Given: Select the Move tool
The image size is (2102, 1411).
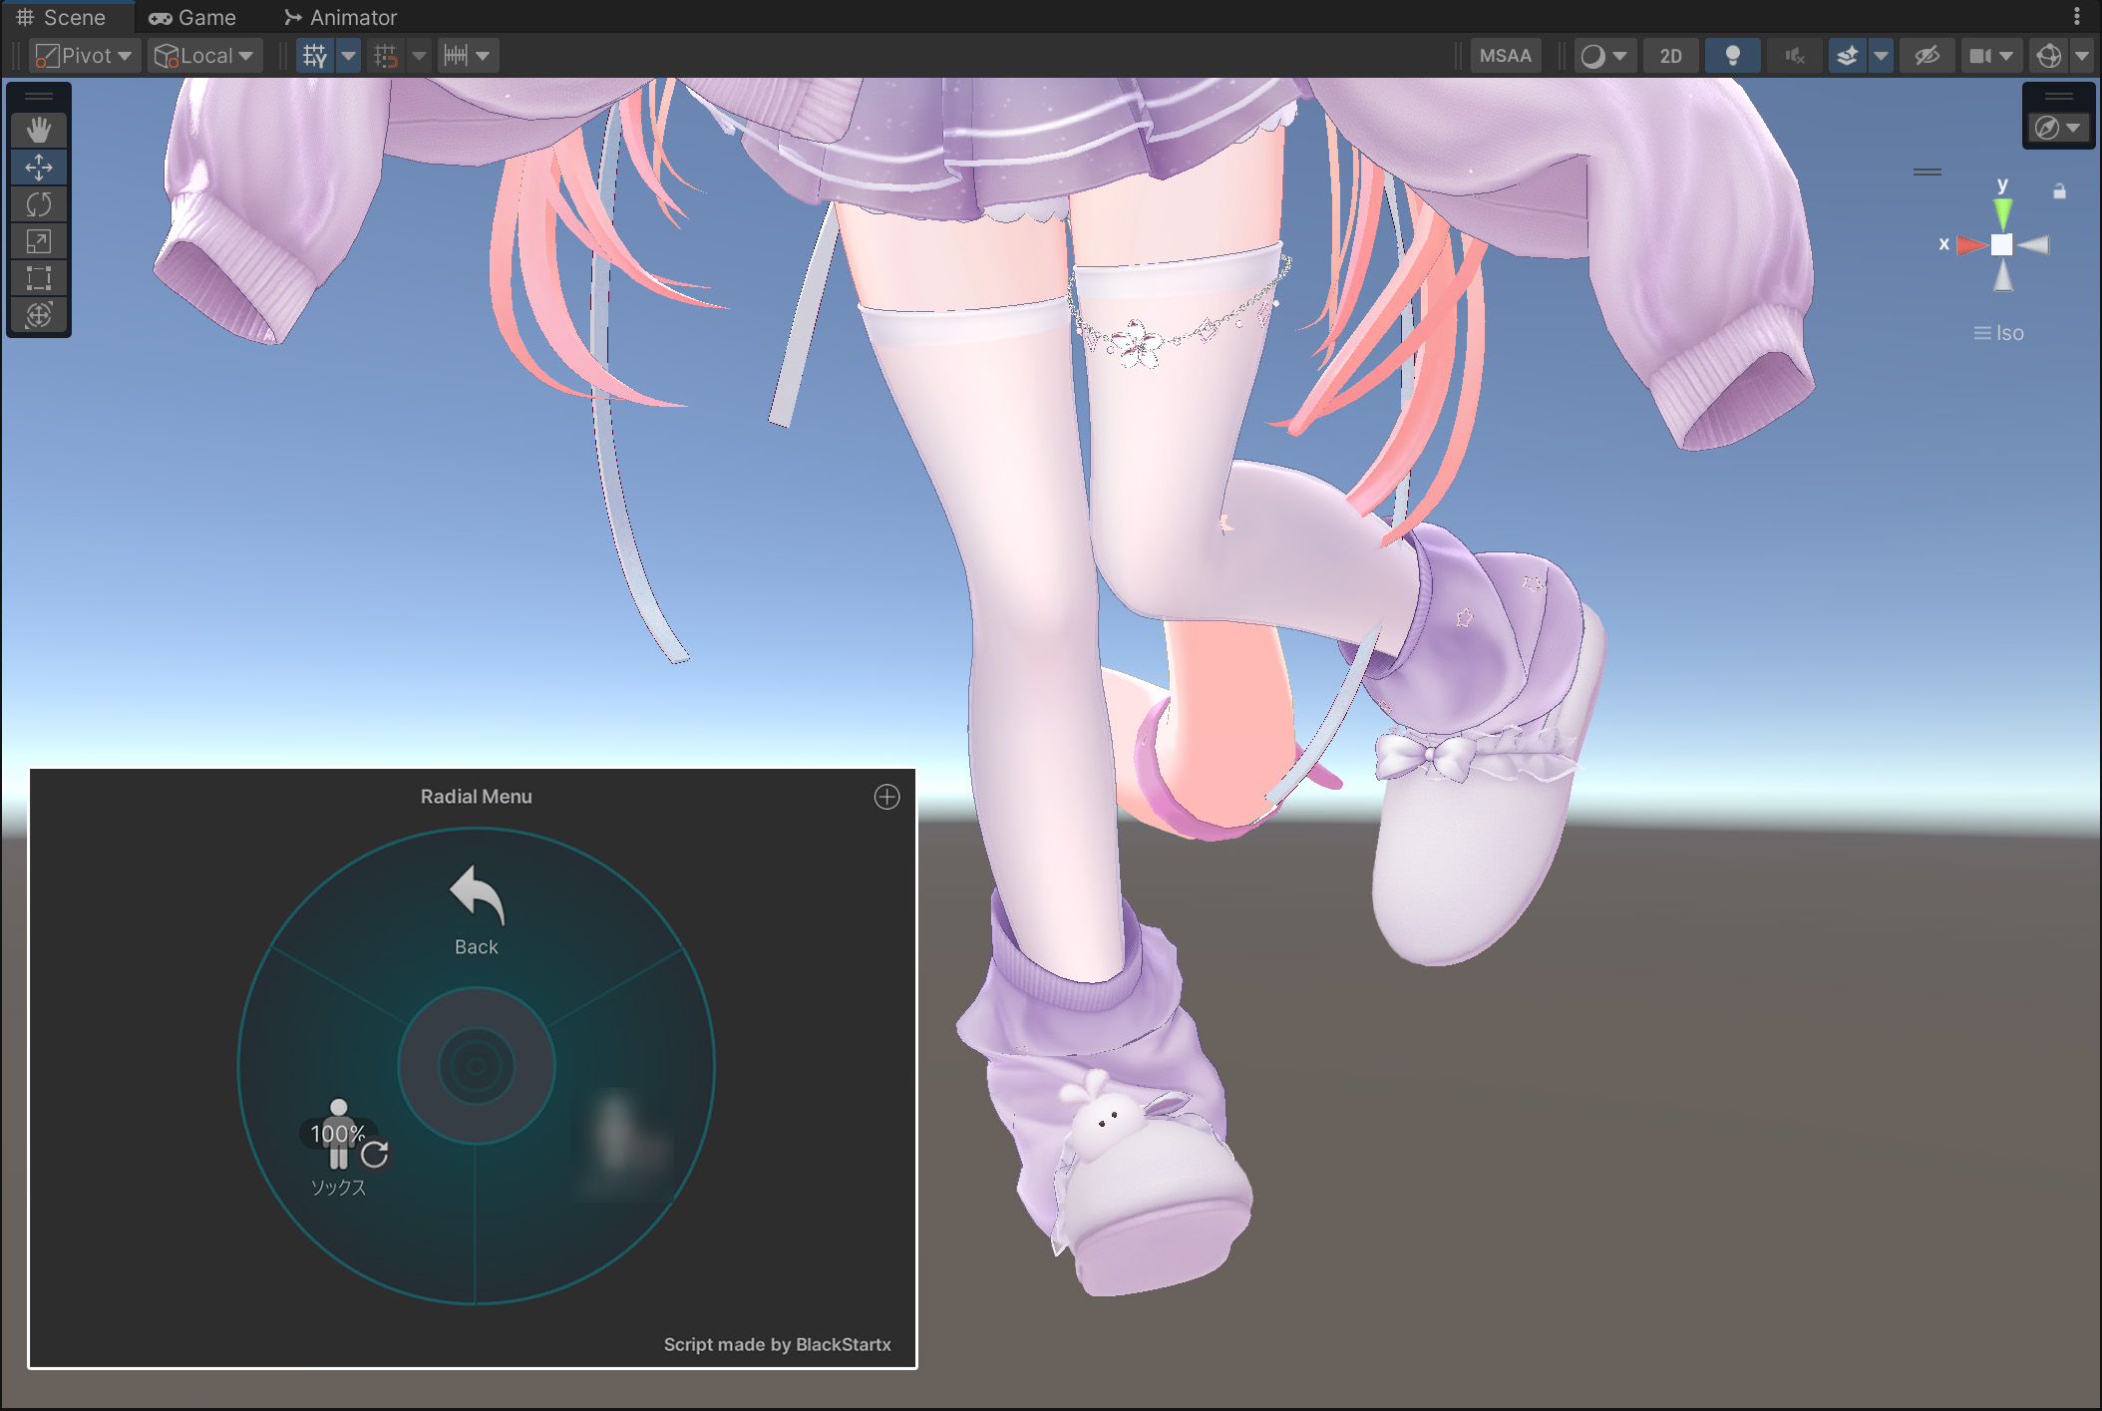Looking at the screenshot, I should 39,167.
